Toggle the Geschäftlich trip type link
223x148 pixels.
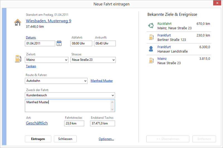(37, 123)
